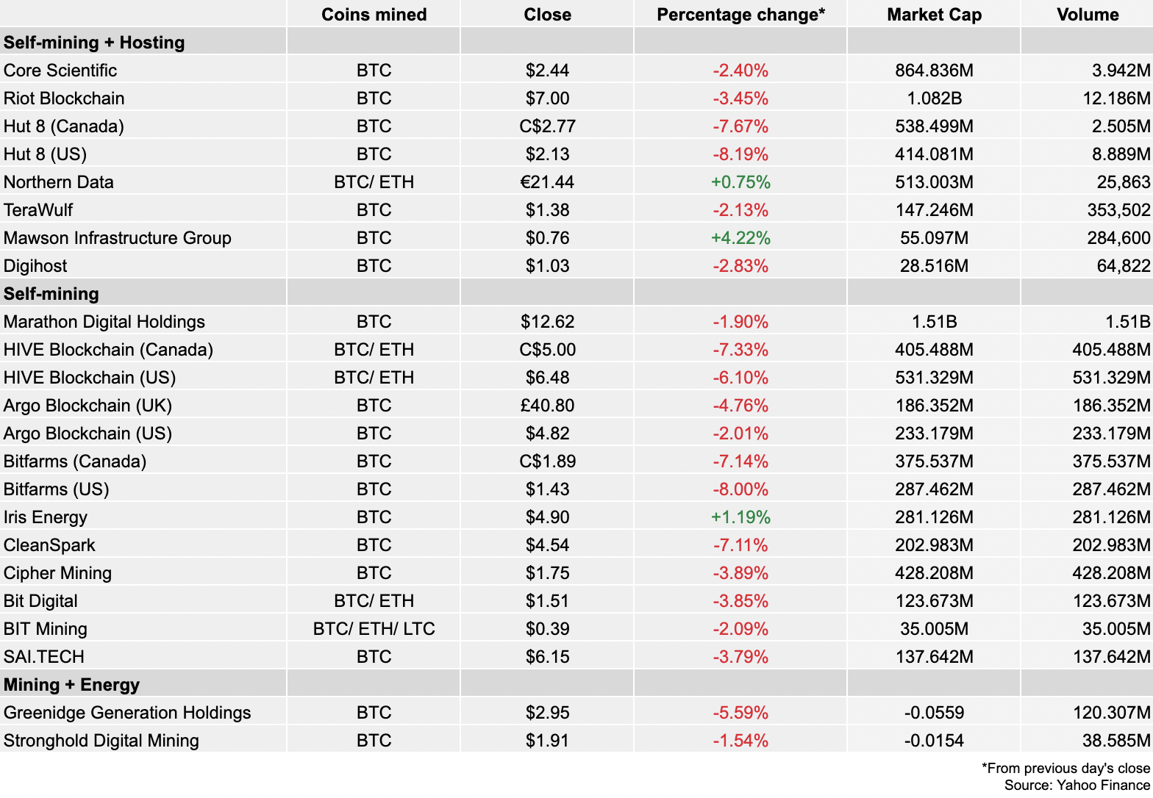Select BIT Mining's BTC/ ETH/ LTC cell
Screen dimensions: 1153x798
pyautogui.click(x=374, y=629)
